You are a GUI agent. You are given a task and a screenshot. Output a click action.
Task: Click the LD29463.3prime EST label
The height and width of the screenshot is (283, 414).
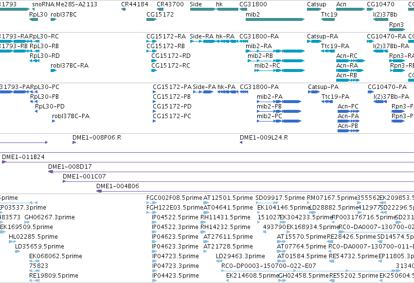[x=240, y=256]
